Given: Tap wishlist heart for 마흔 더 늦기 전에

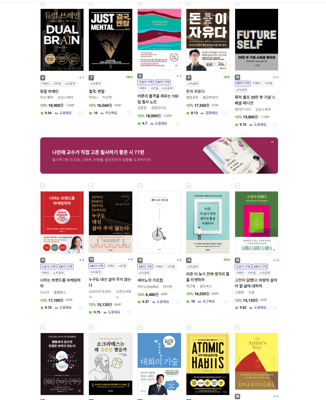Looking at the screenshot, I should pyautogui.click(x=226, y=302).
